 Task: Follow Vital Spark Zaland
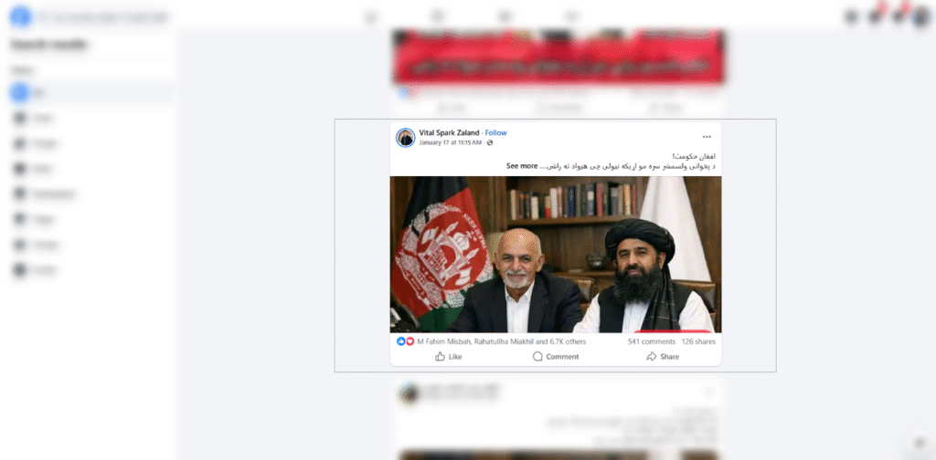(x=495, y=133)
